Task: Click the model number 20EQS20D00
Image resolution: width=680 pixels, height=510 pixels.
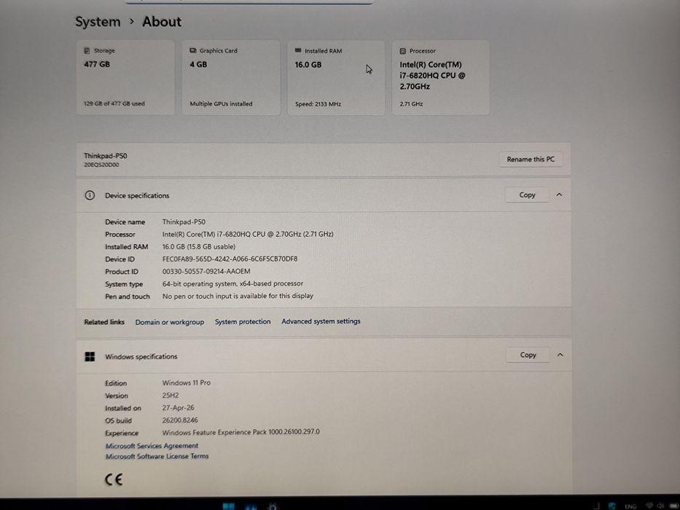Action: tap(101, 165)
